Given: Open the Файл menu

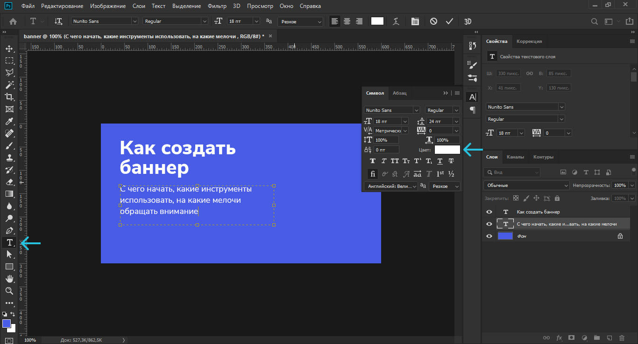Looking at the screenshot, I should (28, 6).
